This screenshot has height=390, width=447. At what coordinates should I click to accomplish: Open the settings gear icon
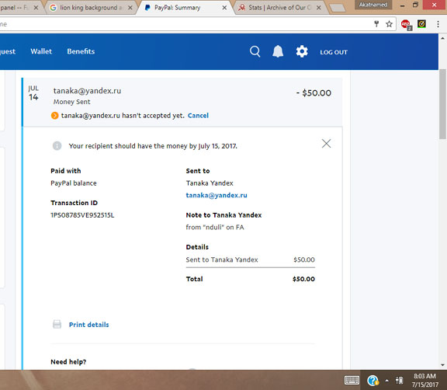[302, 51]
